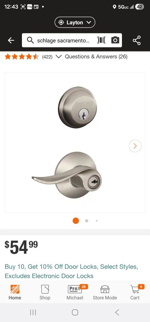Select the first orange carousel dot

(x=76, y=221)
